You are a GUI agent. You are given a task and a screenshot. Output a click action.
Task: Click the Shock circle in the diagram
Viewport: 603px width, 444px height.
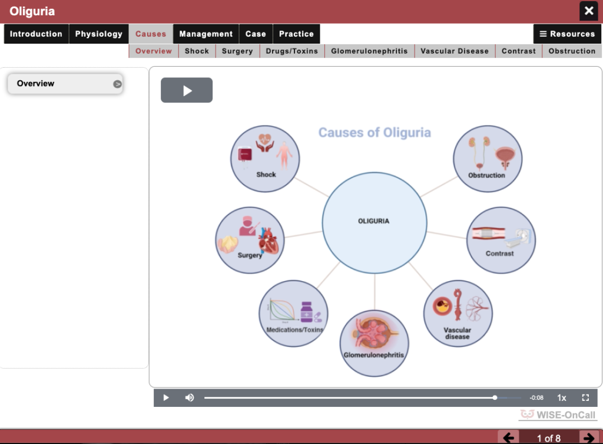click(x=265, y=158)
